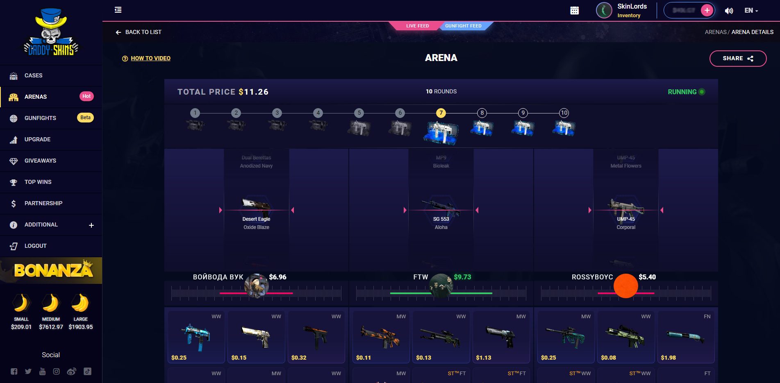Open Partnership in the sidebar
Image resolution: width=780 pixels, height=383 pixels.
[51, 203]
